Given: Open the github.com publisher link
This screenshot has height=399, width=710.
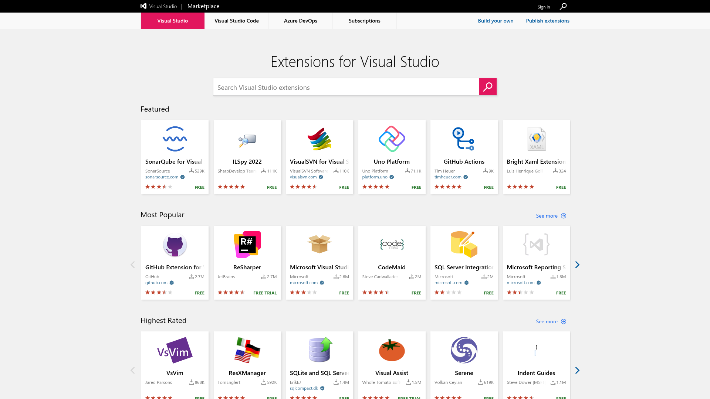Looking at the screenshot, I should tap(156, 283).
